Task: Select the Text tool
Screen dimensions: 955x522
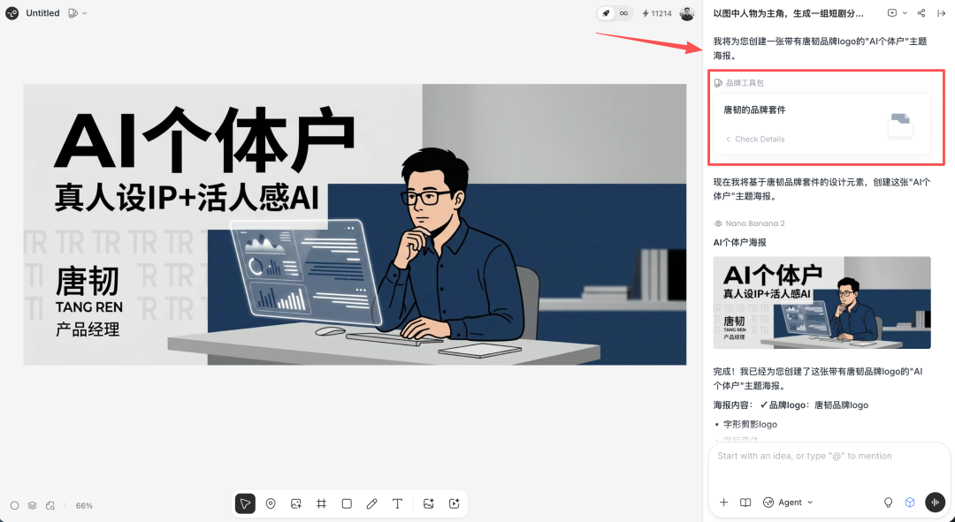Action: [398, 503]
